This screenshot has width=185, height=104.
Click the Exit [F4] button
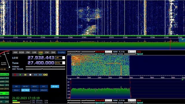(x=4, y=101)
